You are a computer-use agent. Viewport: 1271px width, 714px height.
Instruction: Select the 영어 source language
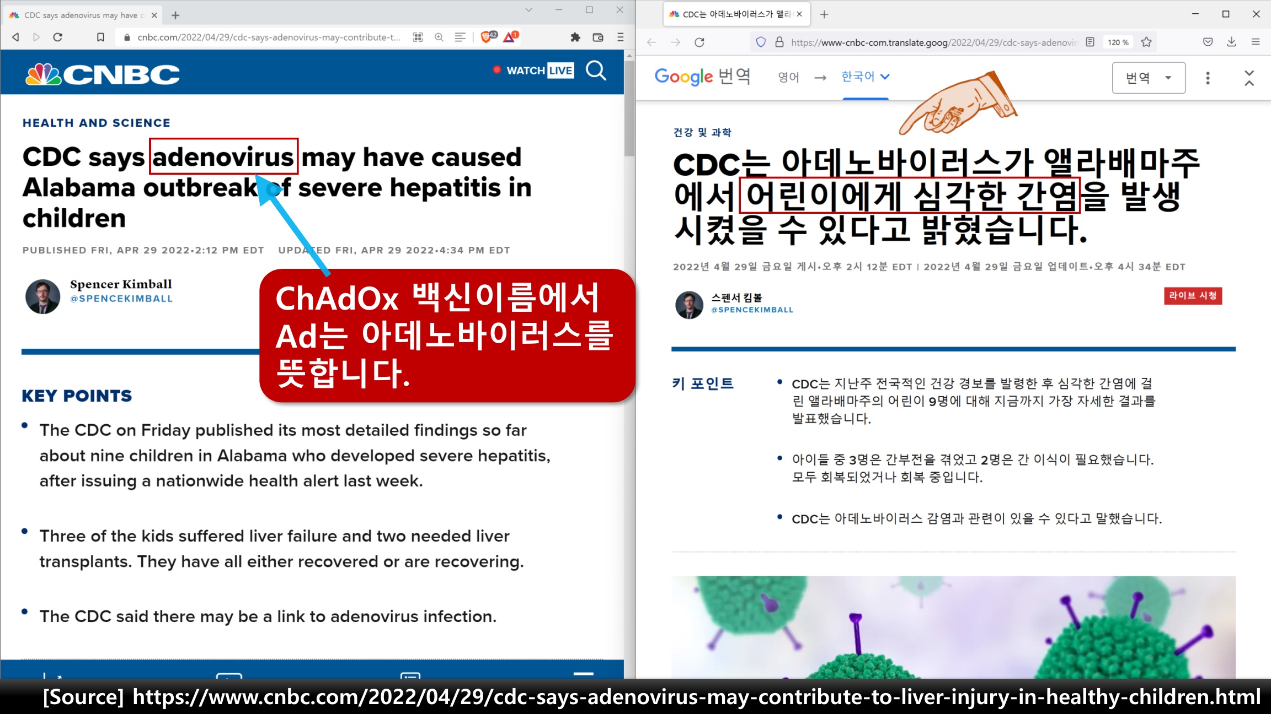click(x=788, y=77)
